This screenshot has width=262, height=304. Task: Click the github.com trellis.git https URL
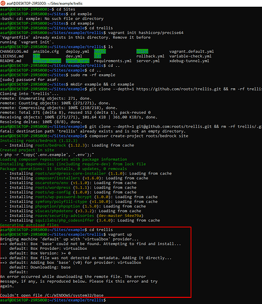(x=179, y=89)
